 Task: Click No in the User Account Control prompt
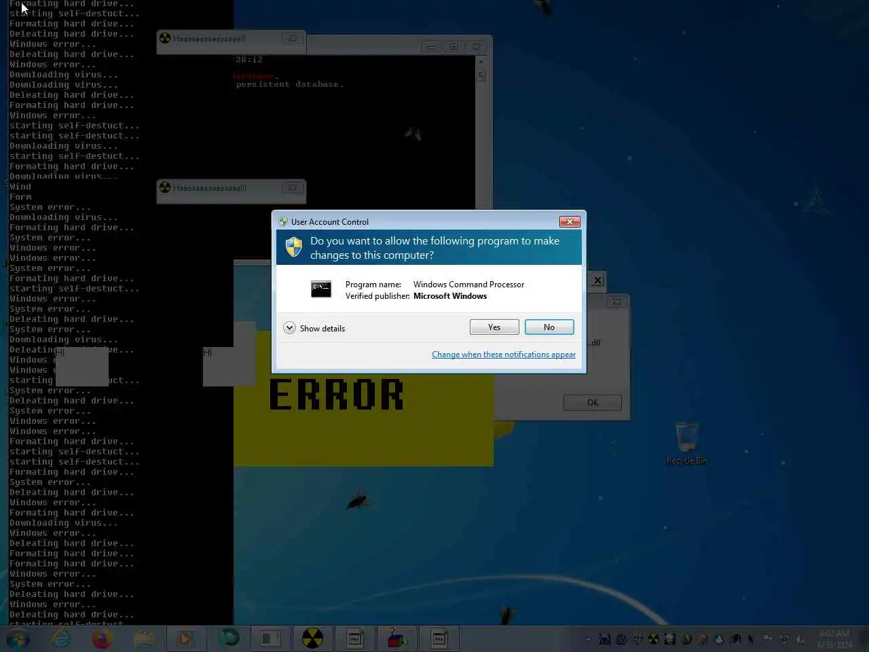549,327
